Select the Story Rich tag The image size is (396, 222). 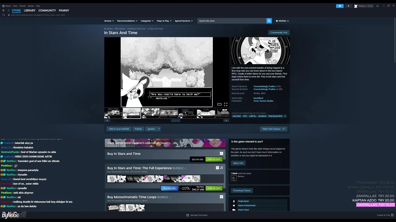[237, 116]
